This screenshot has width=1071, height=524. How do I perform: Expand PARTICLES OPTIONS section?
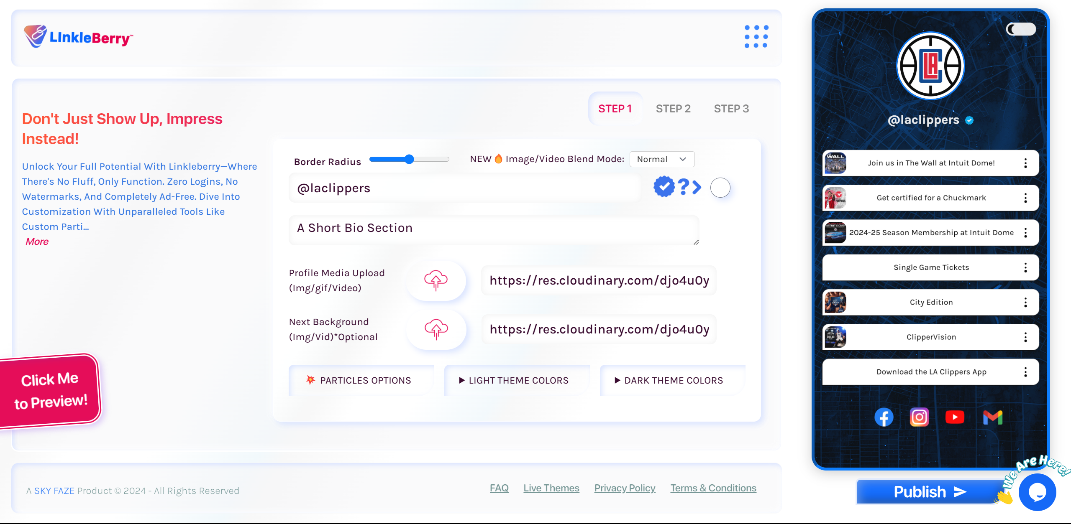pos(361,380)
